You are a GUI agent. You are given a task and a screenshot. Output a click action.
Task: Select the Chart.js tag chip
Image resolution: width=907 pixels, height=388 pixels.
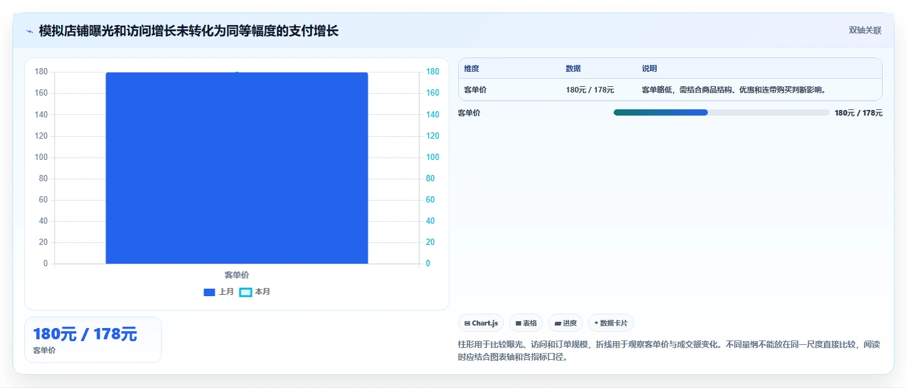[x=481, y=323]
